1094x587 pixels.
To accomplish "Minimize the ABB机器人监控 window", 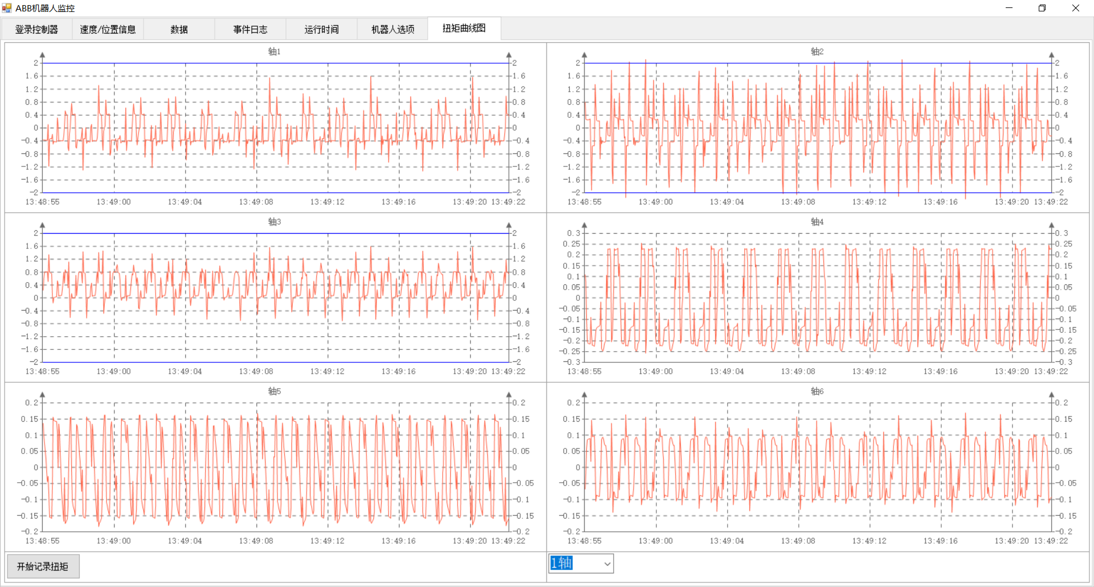I will [x=1009, y=8].
